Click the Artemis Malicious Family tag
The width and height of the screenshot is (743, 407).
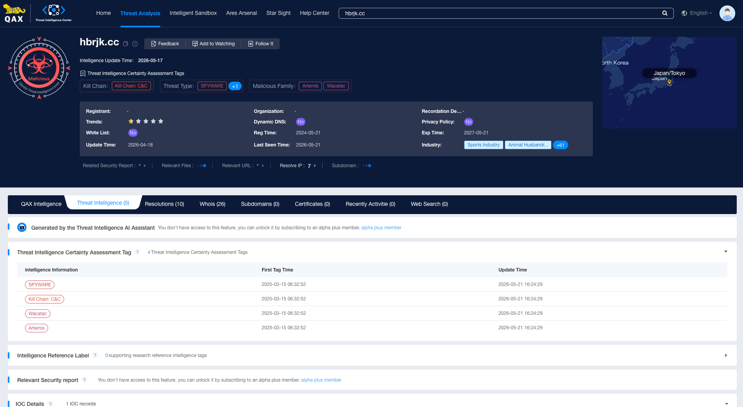point(310,86)
